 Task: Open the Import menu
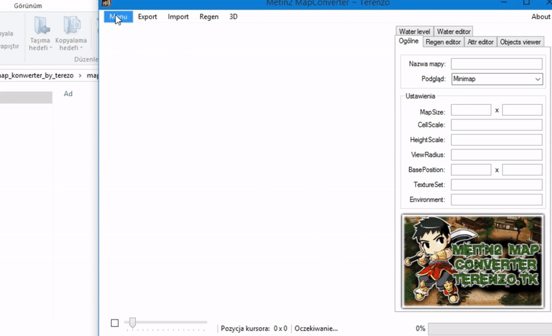tap(178, 17)
